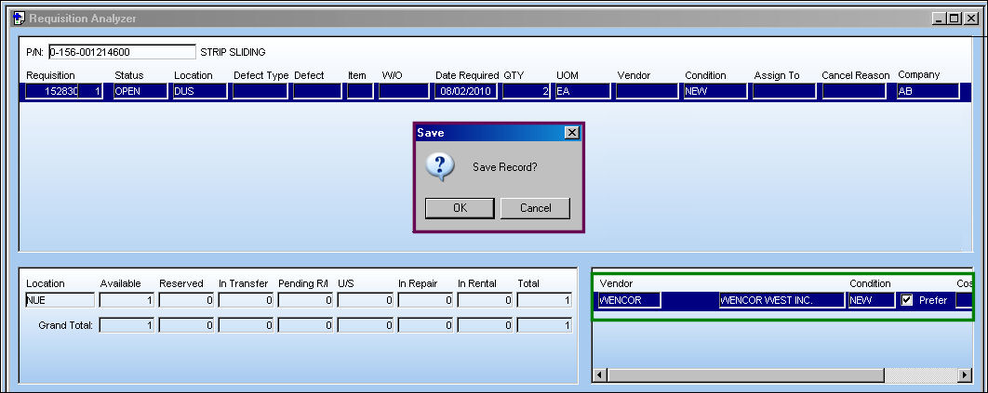Click the Grand Total label
This screenshot has width=988, height=393.
pyautogui.click(x=65, y=326)
